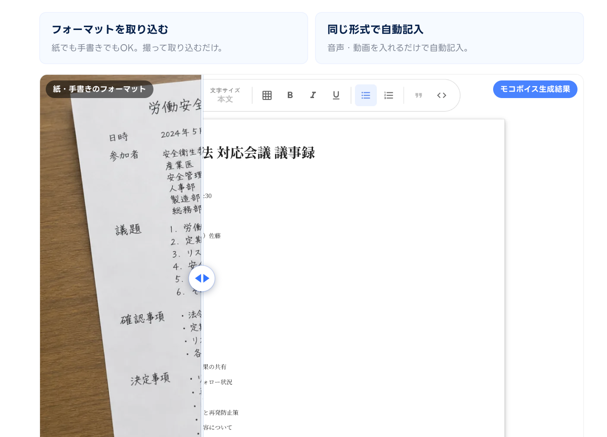The width and height of the screenshot is (607, 437).
Task: Insert a code block
Action: 442,95
